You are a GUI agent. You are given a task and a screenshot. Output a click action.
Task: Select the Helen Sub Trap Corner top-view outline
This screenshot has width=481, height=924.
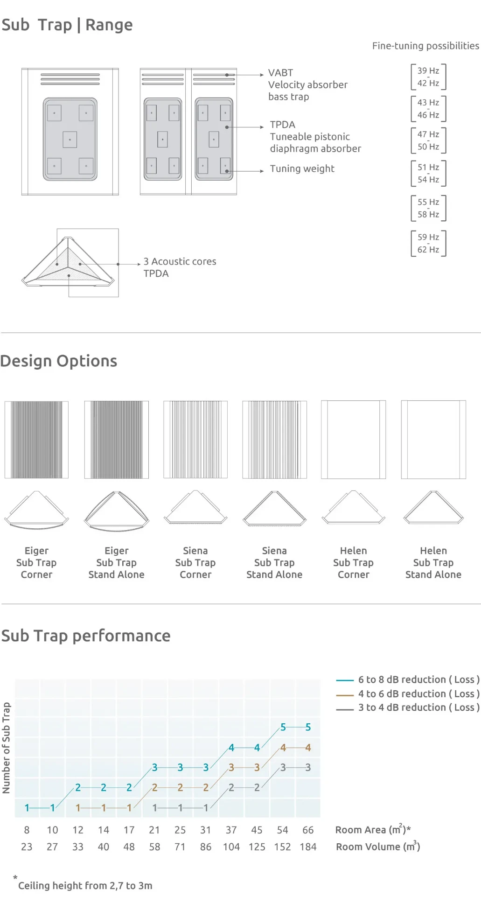(x=354, y=508)
